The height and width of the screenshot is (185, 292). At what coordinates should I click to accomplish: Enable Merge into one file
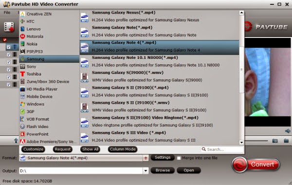click(x=179, y=158)
